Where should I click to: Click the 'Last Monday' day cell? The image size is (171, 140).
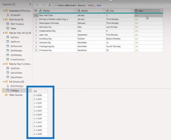click(120, 27)
